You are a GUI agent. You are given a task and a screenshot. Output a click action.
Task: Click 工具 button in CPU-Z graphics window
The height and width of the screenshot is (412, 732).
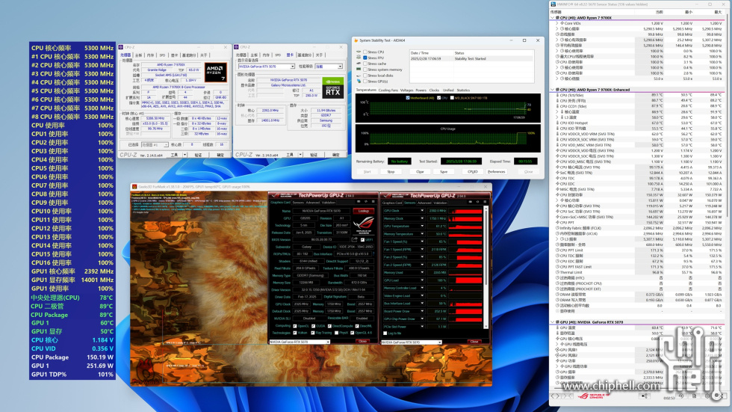coord(290,155)
